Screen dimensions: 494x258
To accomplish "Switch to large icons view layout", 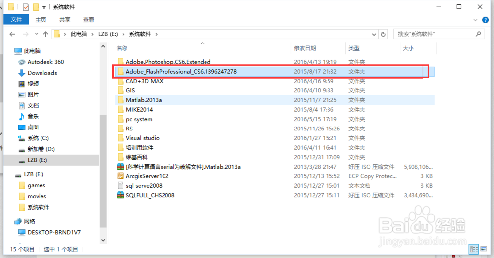I will 483,249.
